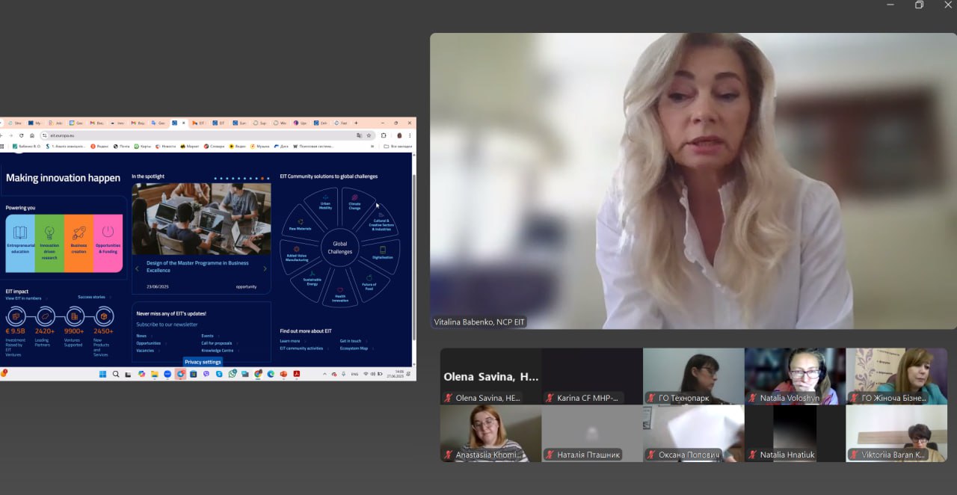
Task: Restore the meeting window using restore button
Action: point(919,5)
